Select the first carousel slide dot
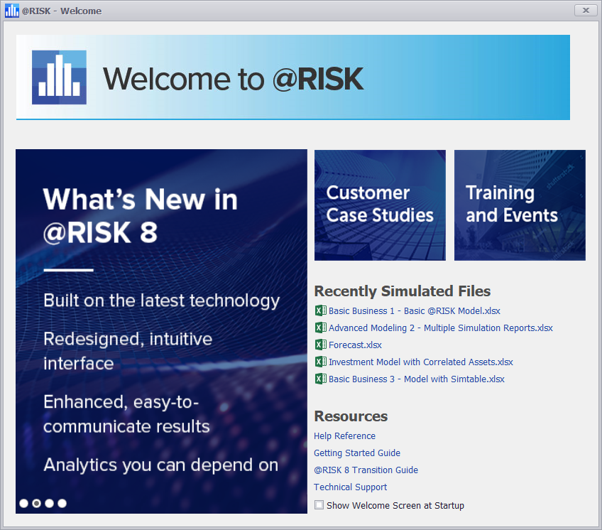The width and height of the screenshot is (602, 530). point(23,503)
